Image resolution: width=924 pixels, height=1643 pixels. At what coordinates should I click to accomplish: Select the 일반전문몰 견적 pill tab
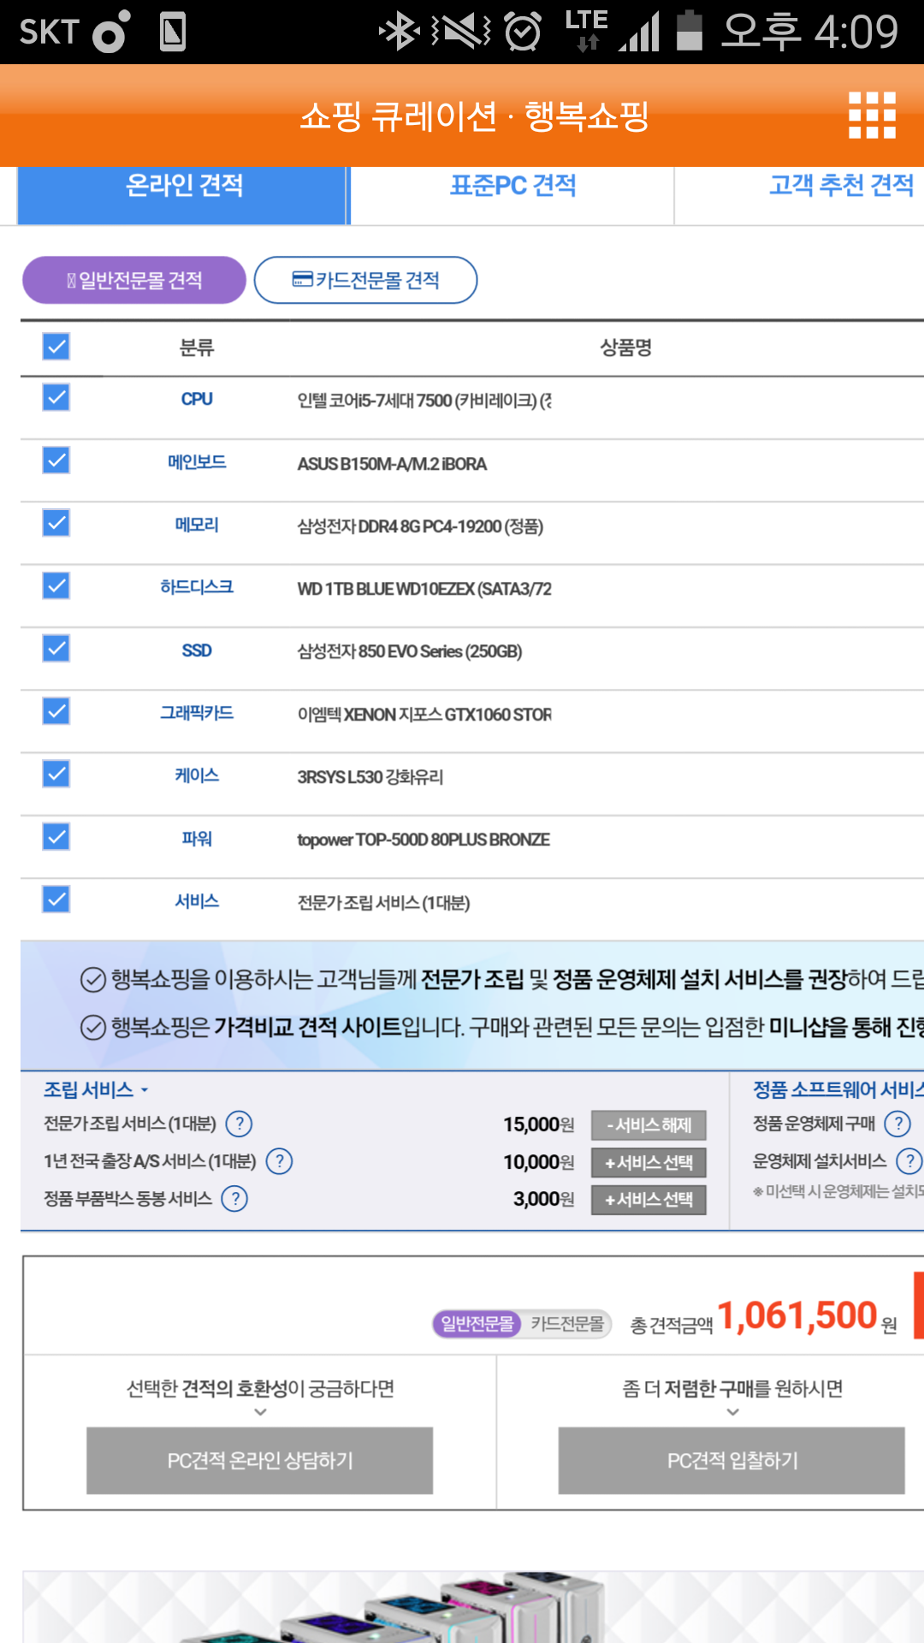134,280
